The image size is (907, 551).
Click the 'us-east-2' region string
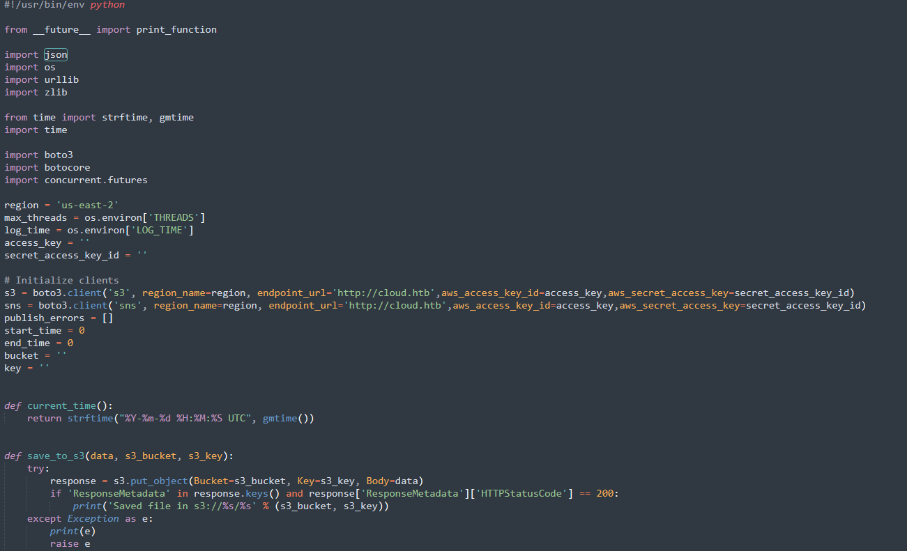pyautogui.click(x=87, y=205)
